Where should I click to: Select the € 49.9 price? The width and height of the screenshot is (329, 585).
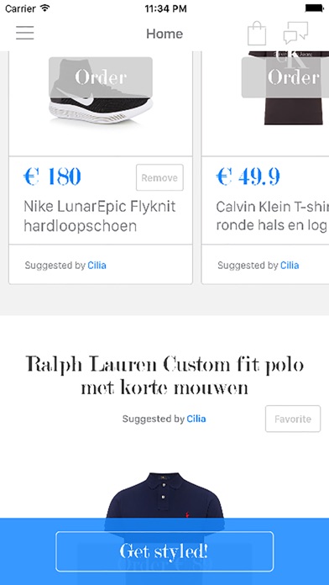click(248, 177)
